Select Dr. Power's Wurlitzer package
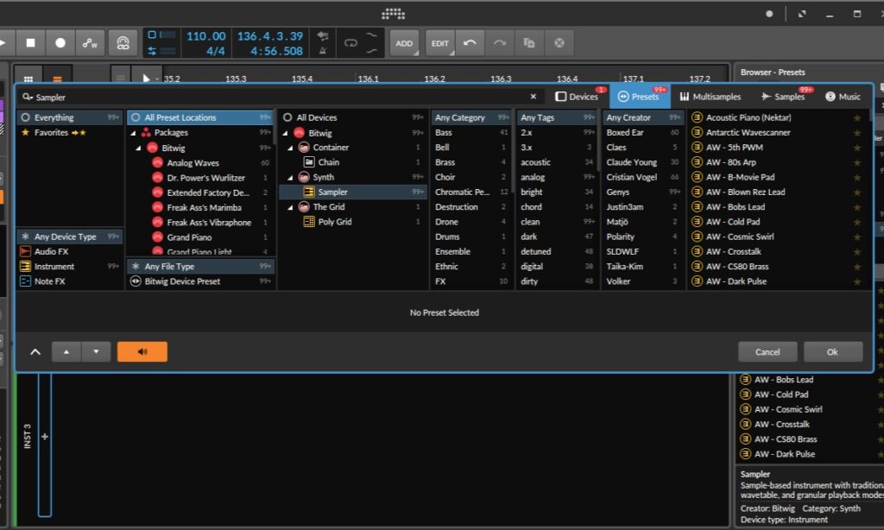Viewport: 884px width, 530px height. [x=200, y=178]
